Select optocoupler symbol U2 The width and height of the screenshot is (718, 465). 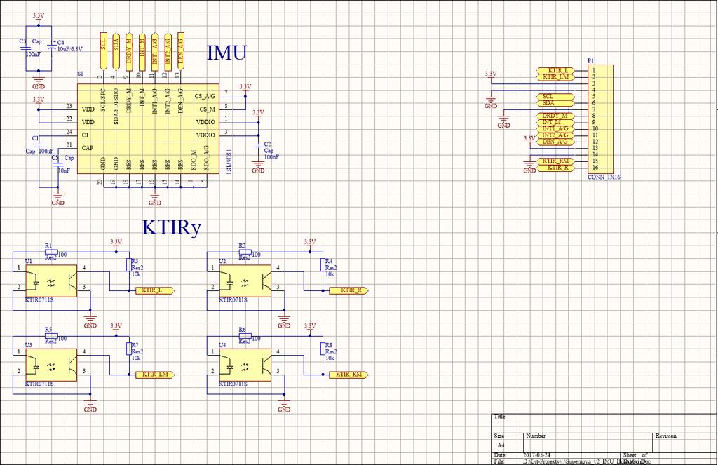click(x=245, y=281)
